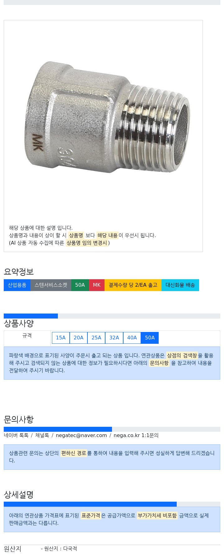Choose the 32A specification
The image size is (224, 555).
114,338
